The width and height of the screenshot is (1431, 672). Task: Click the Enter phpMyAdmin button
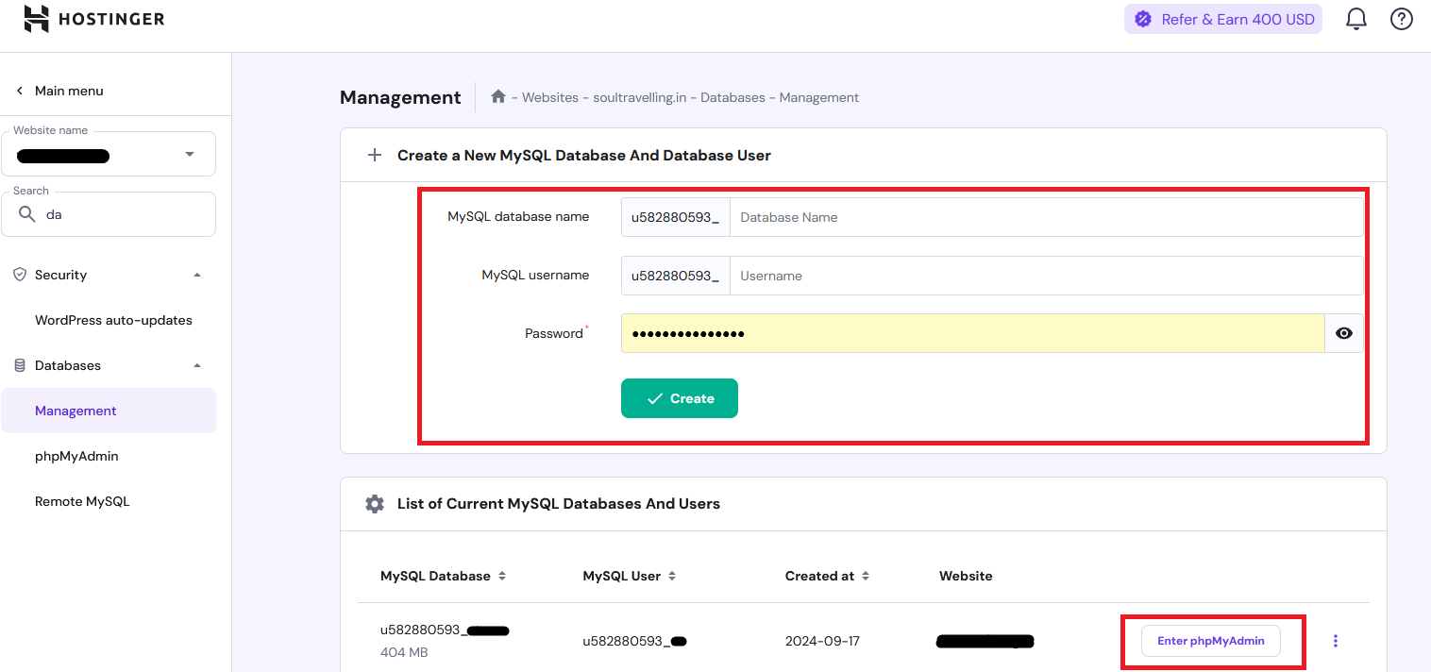point(1210,641)
